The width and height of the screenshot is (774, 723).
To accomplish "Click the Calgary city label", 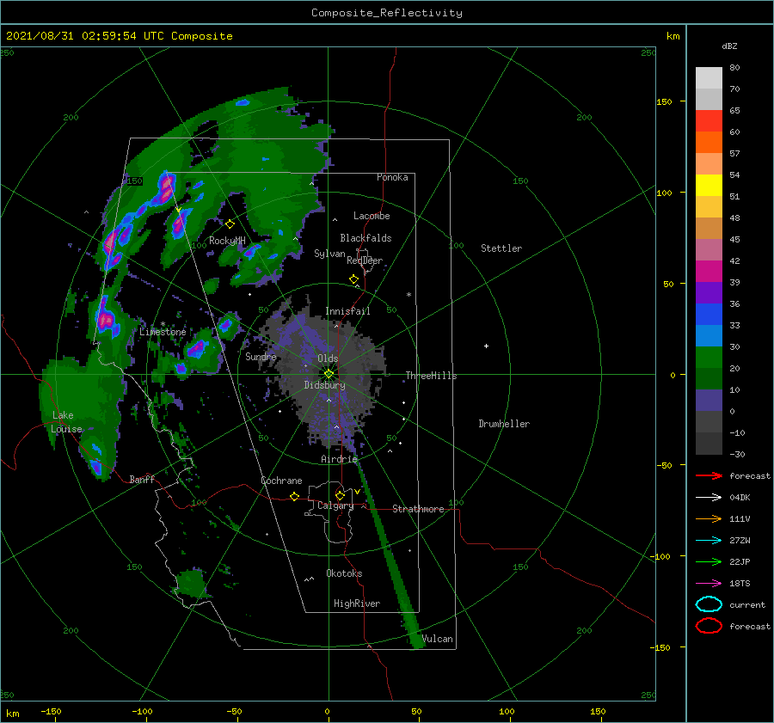I will pyautogui.click(x=335, y=505).
